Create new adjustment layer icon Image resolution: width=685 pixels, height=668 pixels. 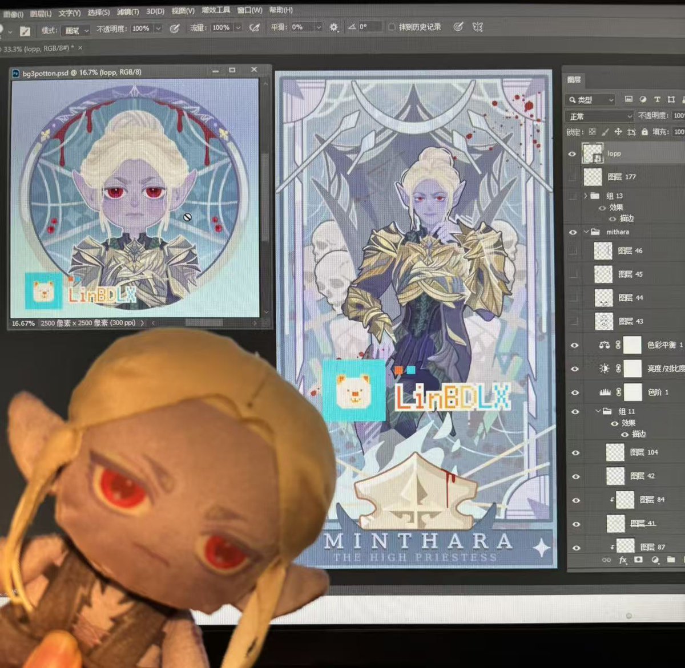[655, 560]
